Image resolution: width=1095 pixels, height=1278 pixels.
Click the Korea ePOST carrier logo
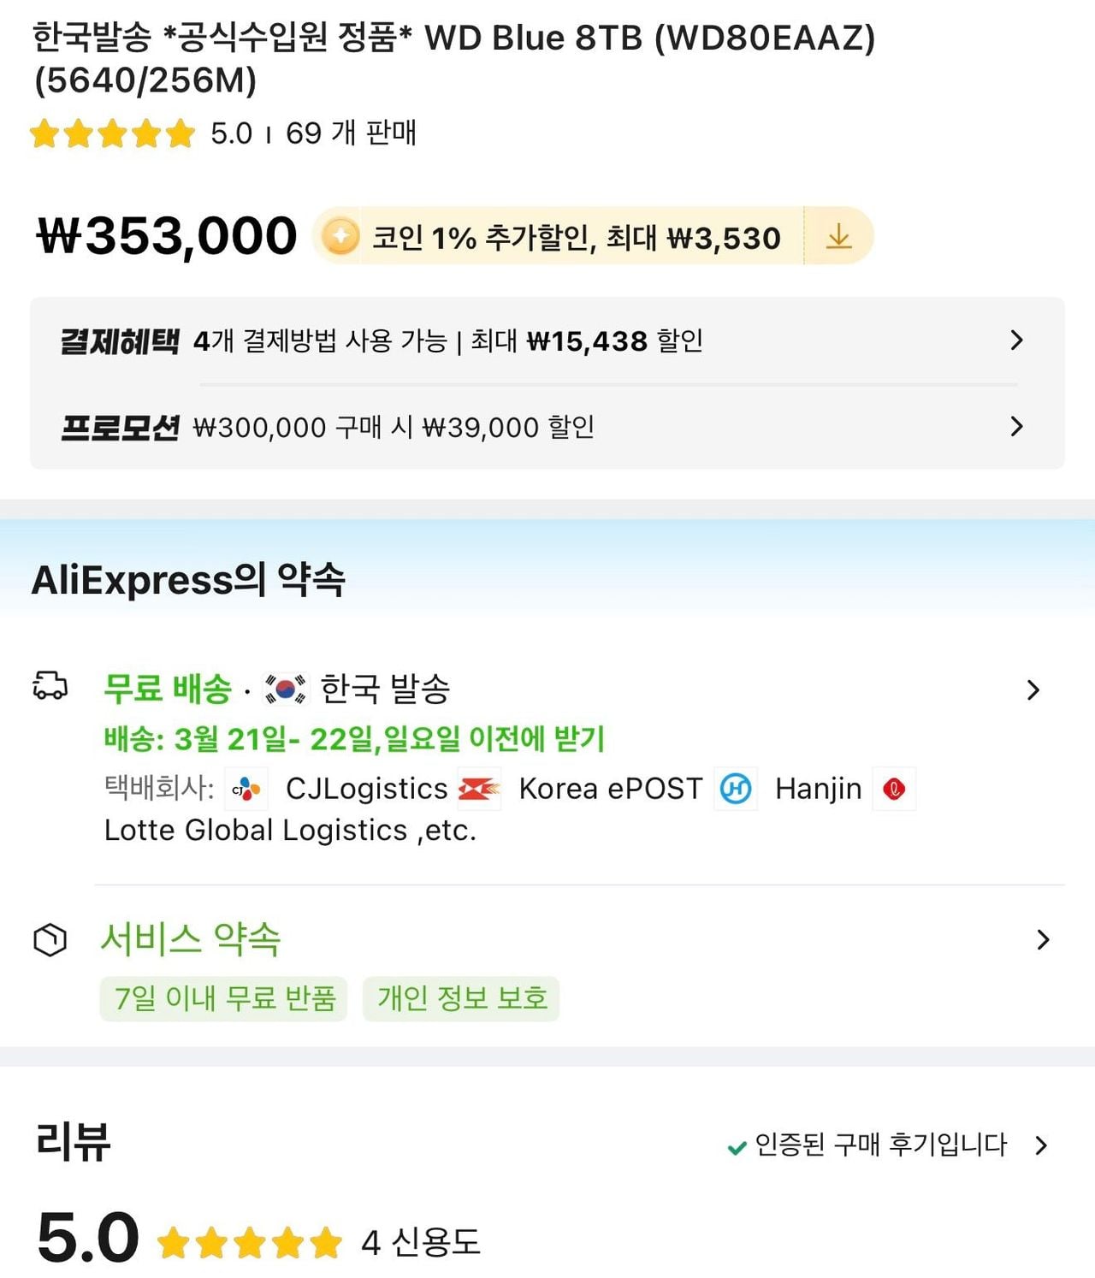pos(479,789)
